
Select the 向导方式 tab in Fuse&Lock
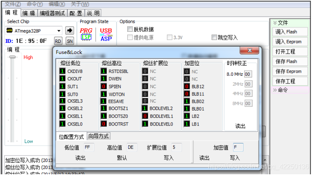(x=99, y=136)
